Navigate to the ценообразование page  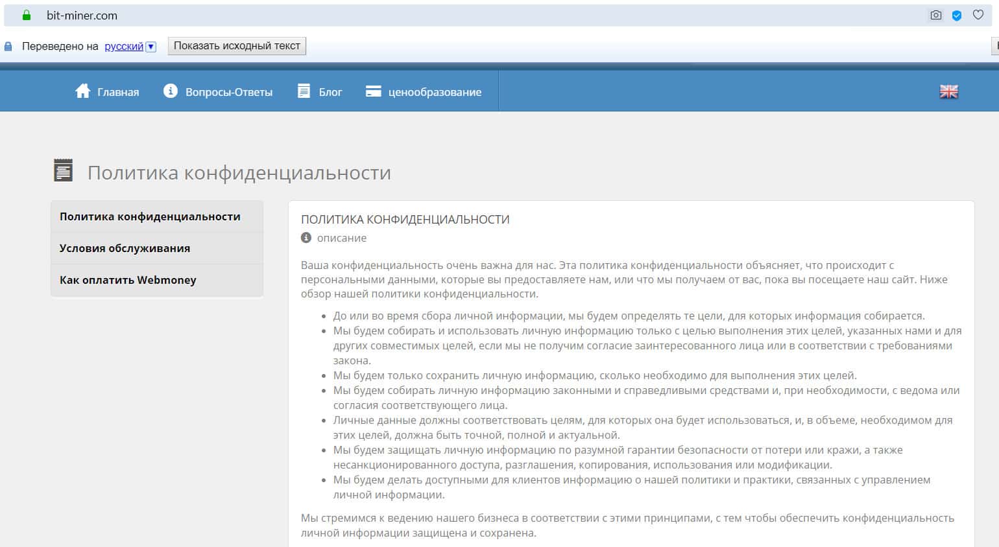[x=435, y=92]
